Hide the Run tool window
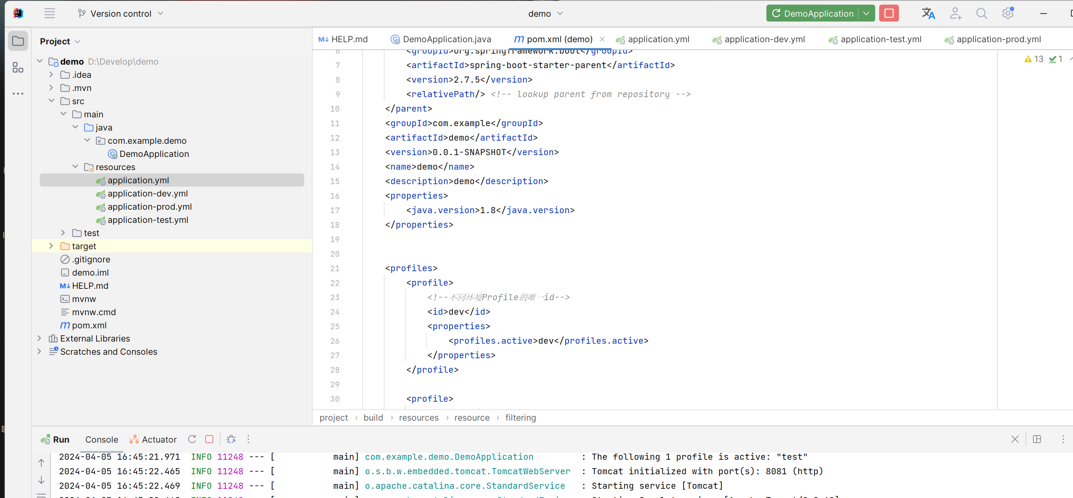The width and height of the screenshot is (1073, 498). point(1015,439)
